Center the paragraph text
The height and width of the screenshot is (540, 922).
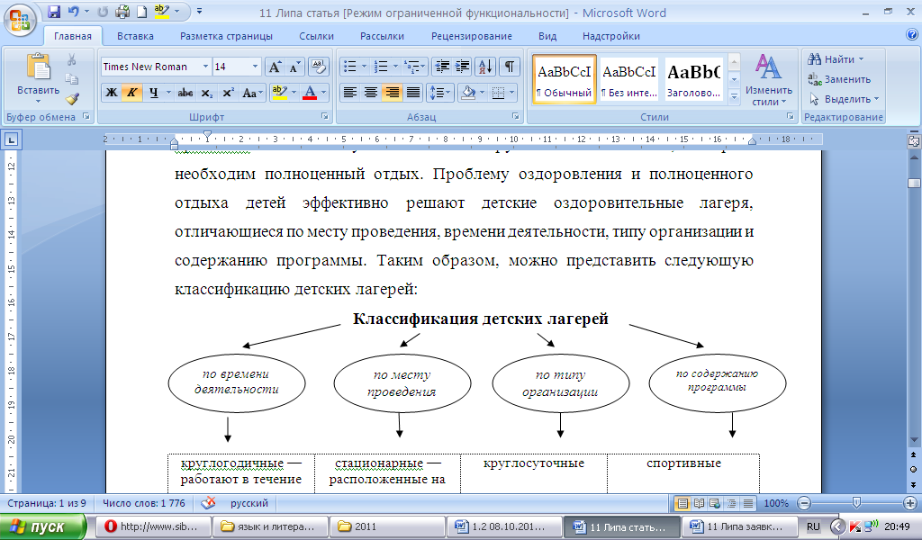(370, 93)
